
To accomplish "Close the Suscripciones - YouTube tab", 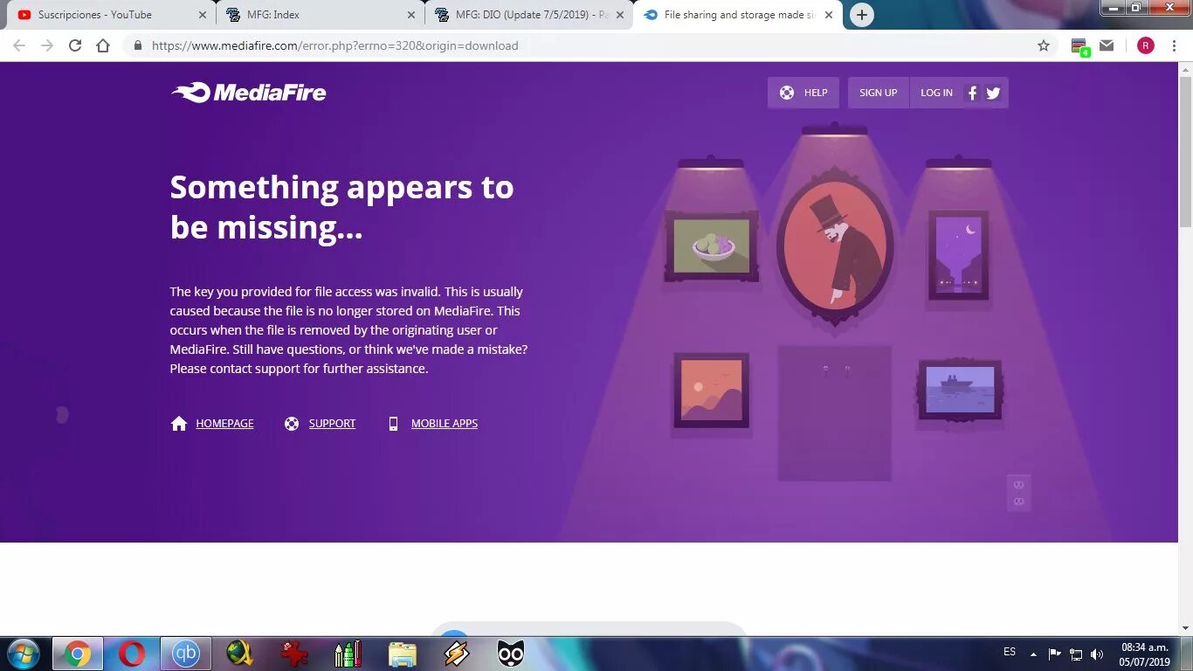I will point(202,15).
